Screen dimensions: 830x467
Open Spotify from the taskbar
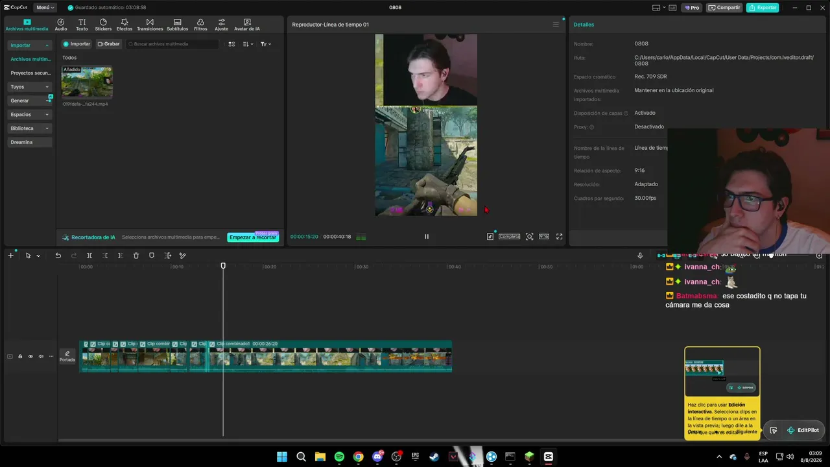coord(339,457)
